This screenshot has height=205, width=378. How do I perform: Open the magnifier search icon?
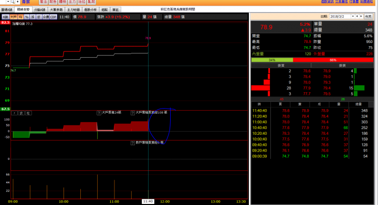pos(13,2)
